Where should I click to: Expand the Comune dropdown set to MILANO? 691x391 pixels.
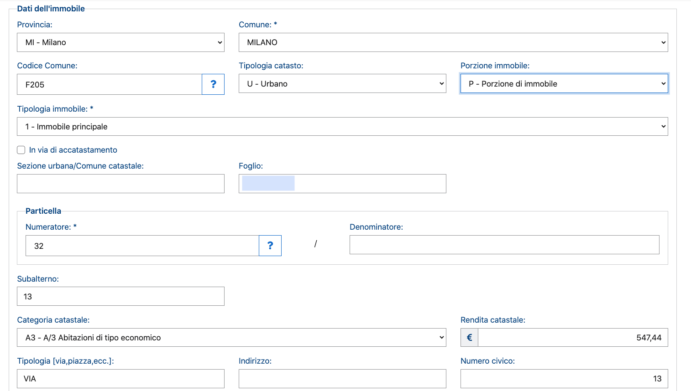453,42
